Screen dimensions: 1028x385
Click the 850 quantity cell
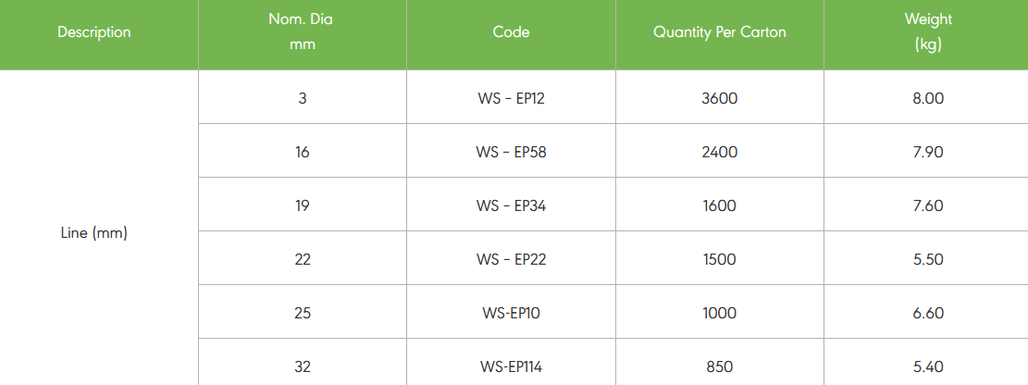point(720,366)
